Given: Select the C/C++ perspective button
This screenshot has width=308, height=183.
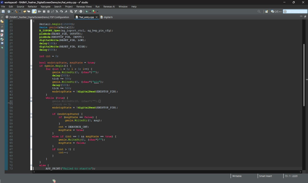Looking at the screenshot, I should tap(276, 12).
